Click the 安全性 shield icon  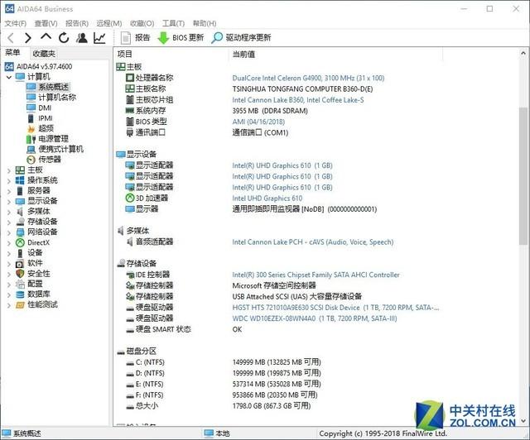coord(20,274)
